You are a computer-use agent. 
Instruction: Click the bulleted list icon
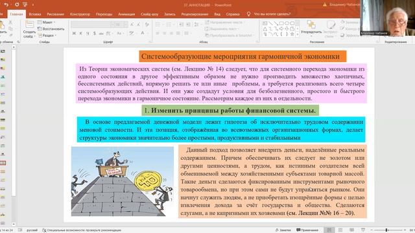(x=158, y=25)
